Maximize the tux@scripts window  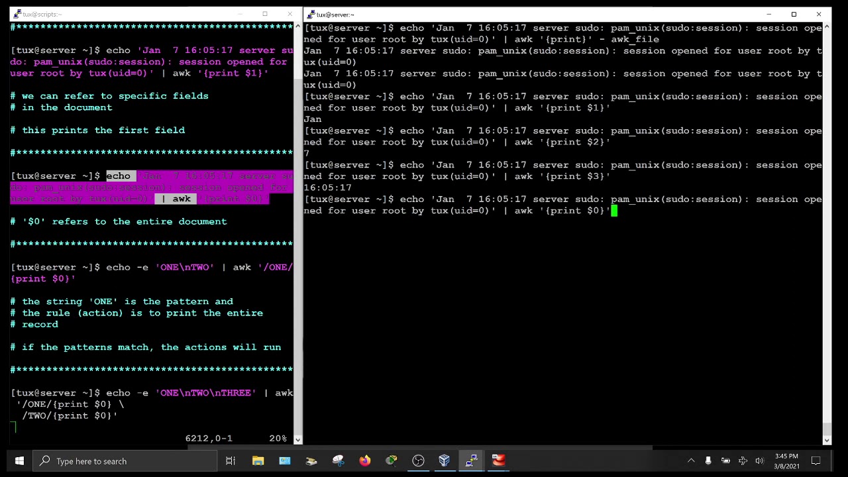pos(265,14)
